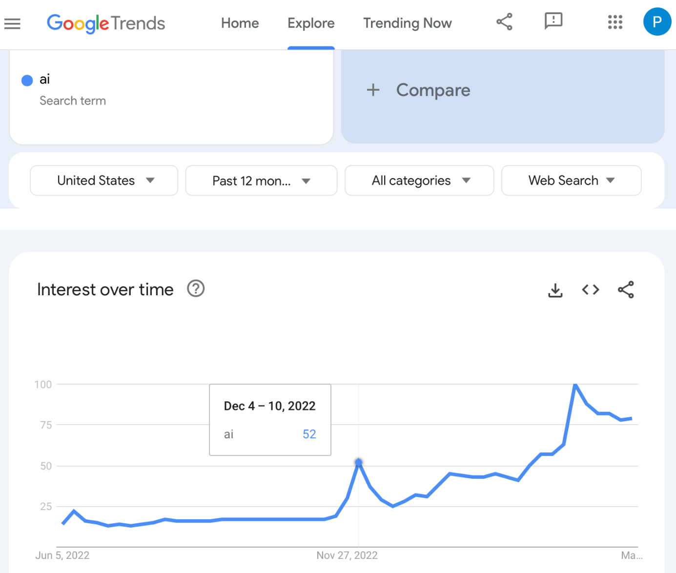Image resolution: width=676 pixels, height=573 pixels.
Task: Open the profile account avatar
Action: click(x=657, y=22)
